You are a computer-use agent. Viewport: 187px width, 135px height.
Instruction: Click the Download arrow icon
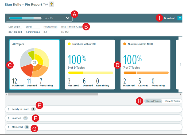[x=180, y=18]
